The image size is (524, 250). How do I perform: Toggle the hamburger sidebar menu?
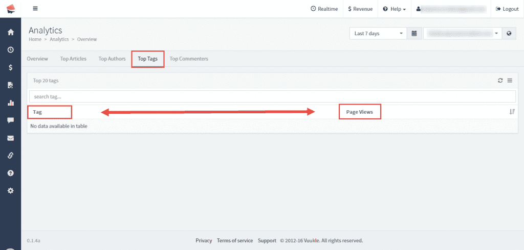35,9
